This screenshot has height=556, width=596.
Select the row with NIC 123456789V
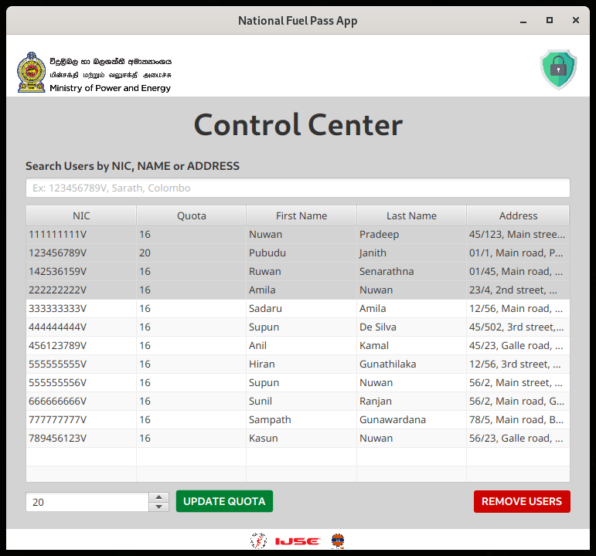pyautogui.click(x=298, y=253)
